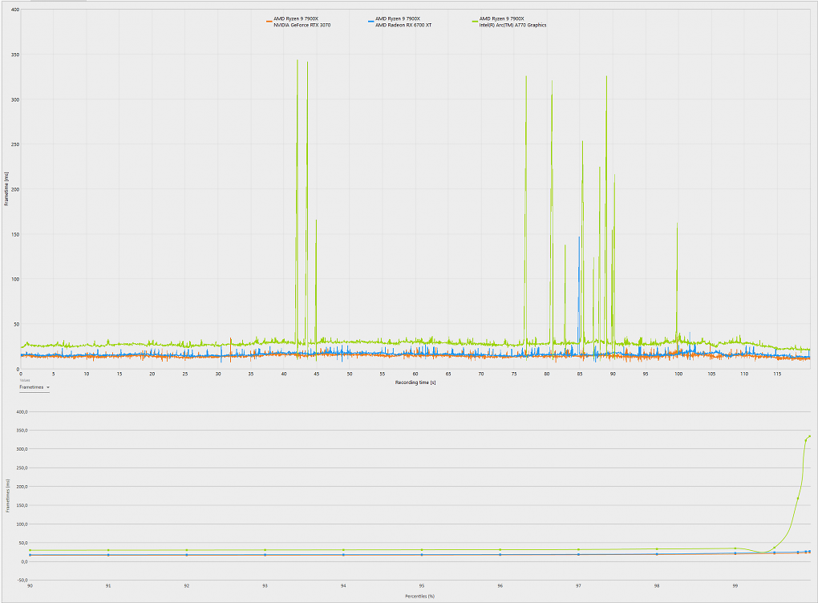Click the blue RX 6700 XT legend color line

point(371,22)
